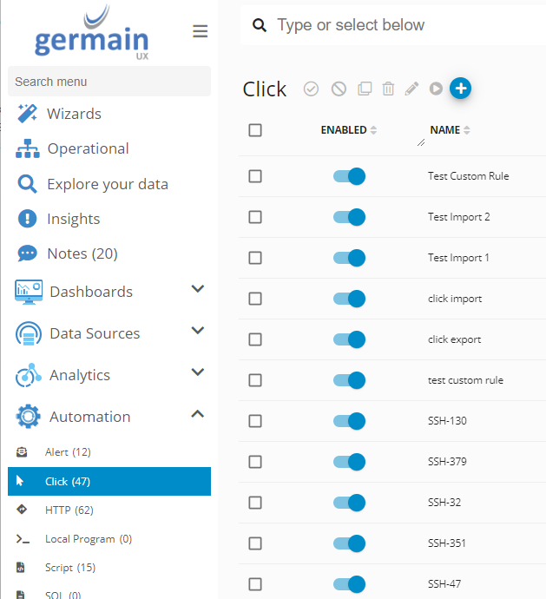546x599 pixels.
Task: Click the play run icon in toolbar
Action: [x=436, y=89]
